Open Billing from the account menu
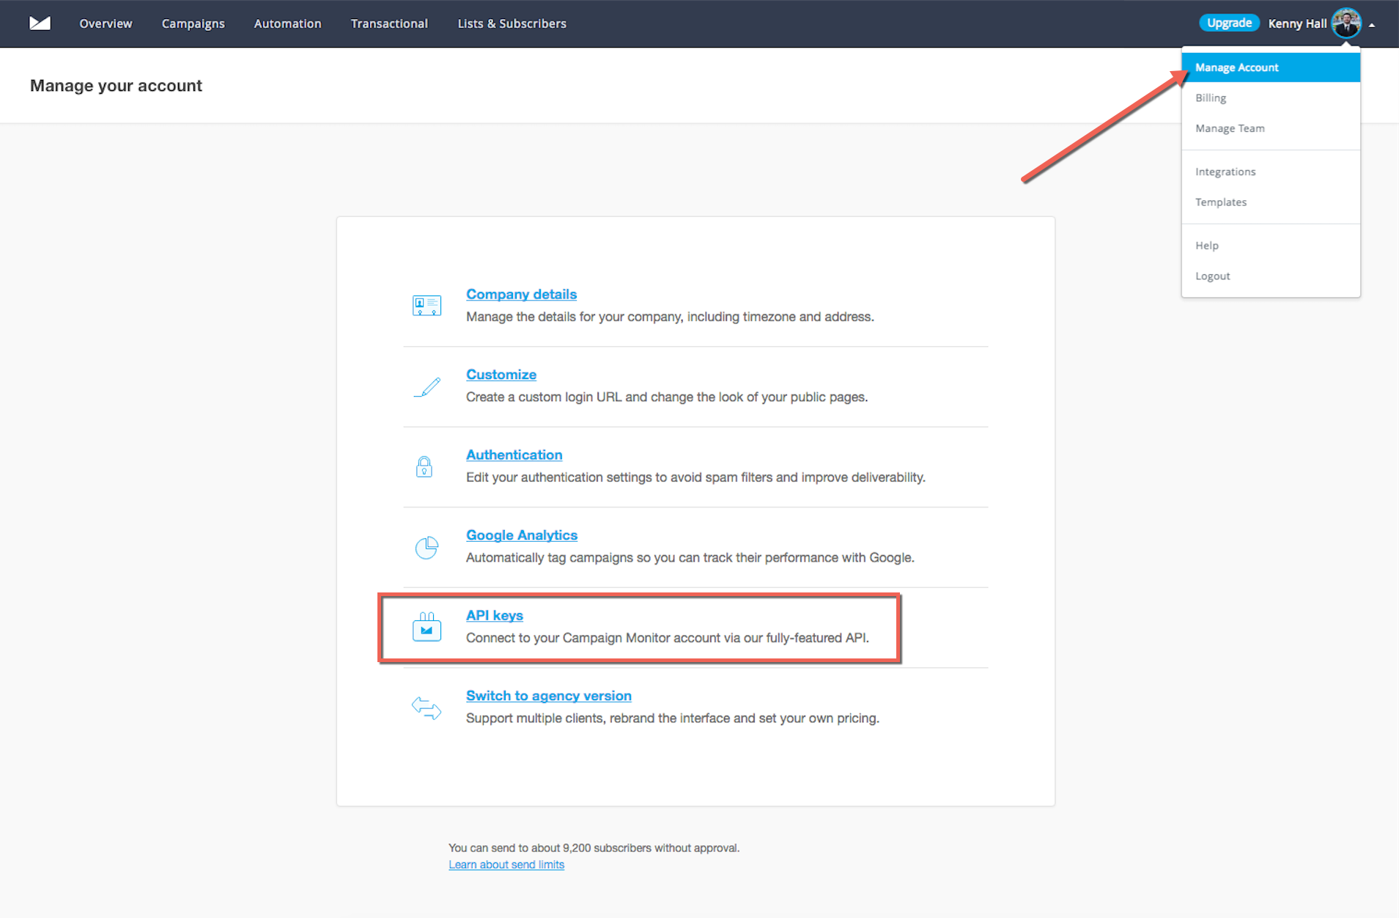This screenshot has width=1399, height=918. click(x=1211, y=98)
